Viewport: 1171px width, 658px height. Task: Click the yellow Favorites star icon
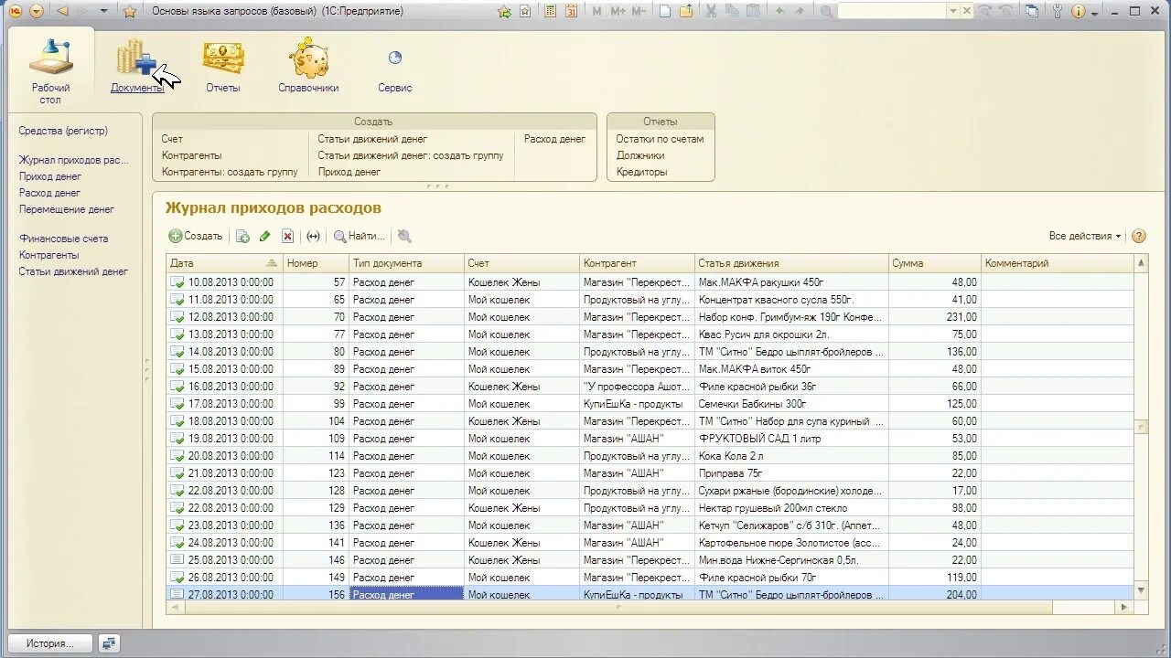coord(130,12)
